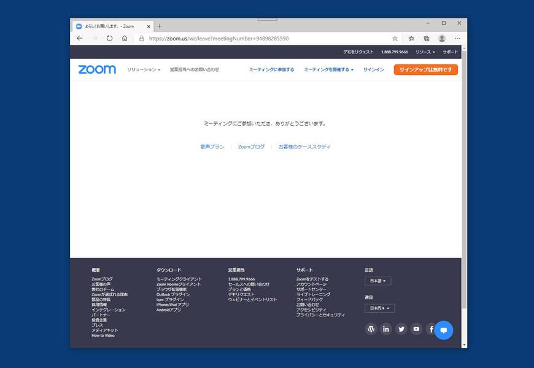The width and height of the screenshot is (534, 368).
Task: Open the Collections icon in toolbar
Action: click(x=427, y=39)
